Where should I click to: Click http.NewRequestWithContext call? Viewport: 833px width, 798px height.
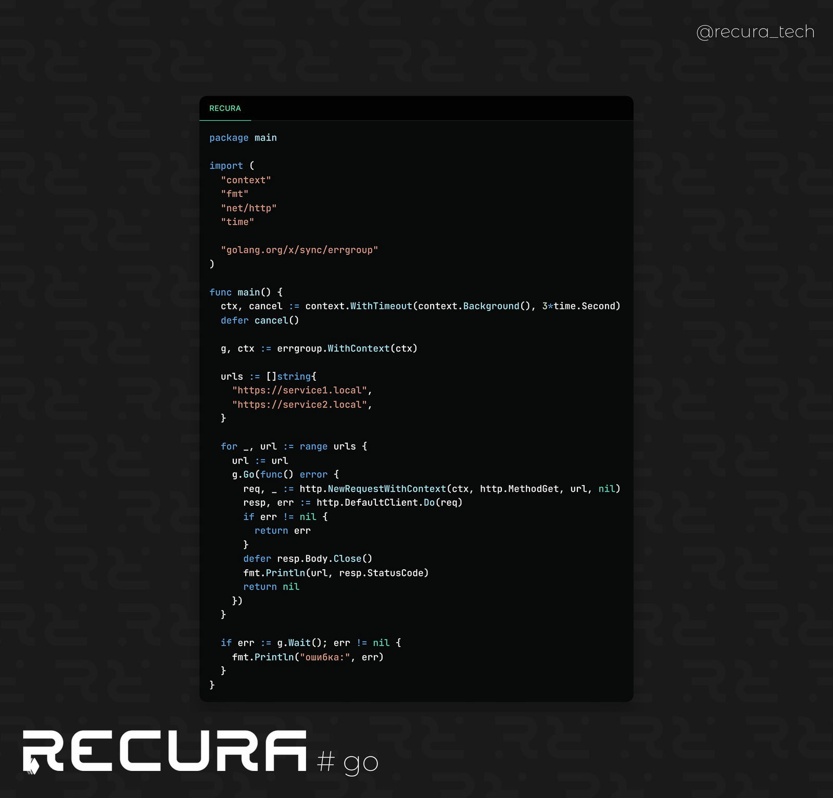(x=372, y=489)
